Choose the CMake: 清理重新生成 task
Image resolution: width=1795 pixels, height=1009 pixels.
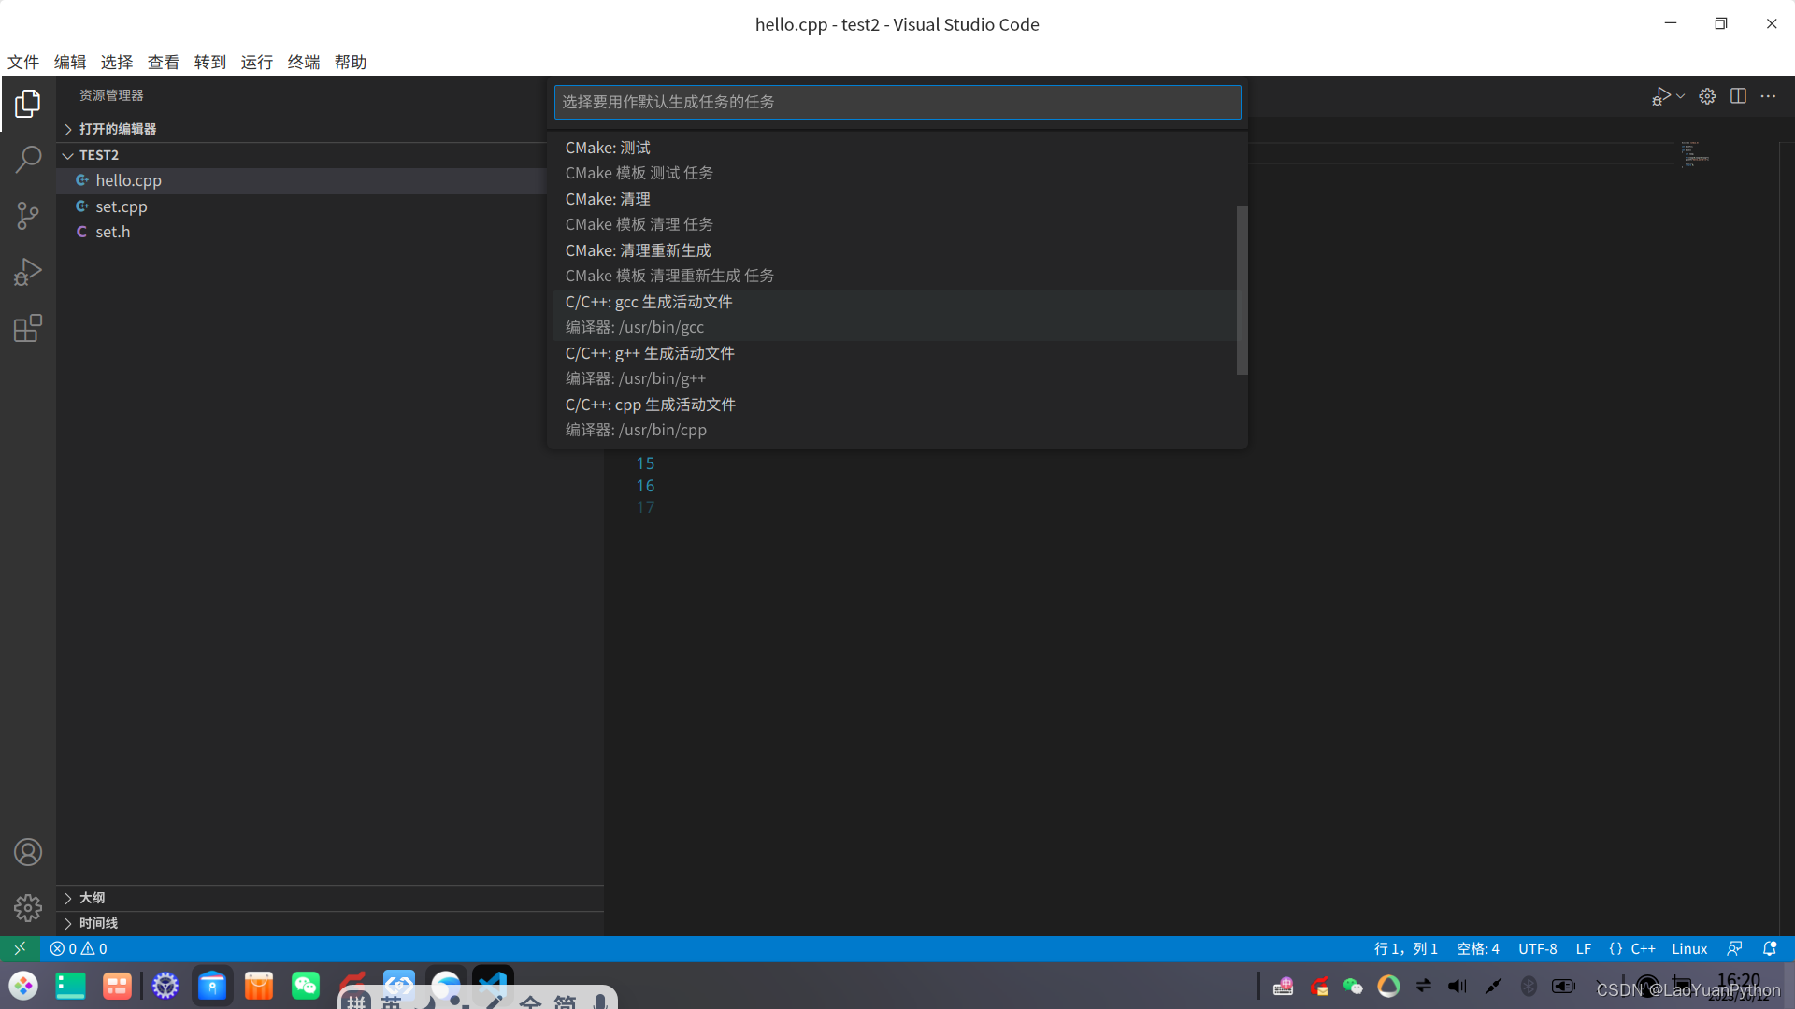point(893,263)
